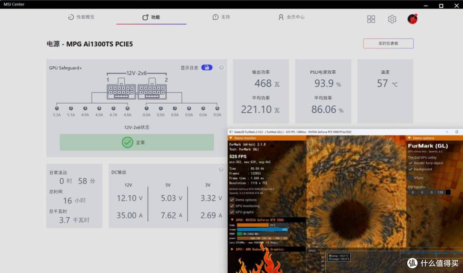Image resolution: width=463 pixels, height=273 pixels.
Task: Toggle the 显示日志 log switch
Action: [207, 68]
